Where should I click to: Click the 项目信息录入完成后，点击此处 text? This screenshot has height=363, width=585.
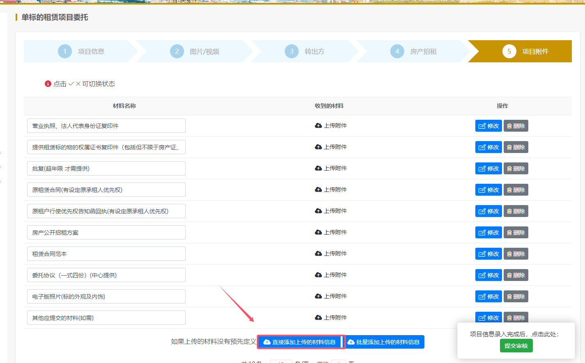point(514,334)
